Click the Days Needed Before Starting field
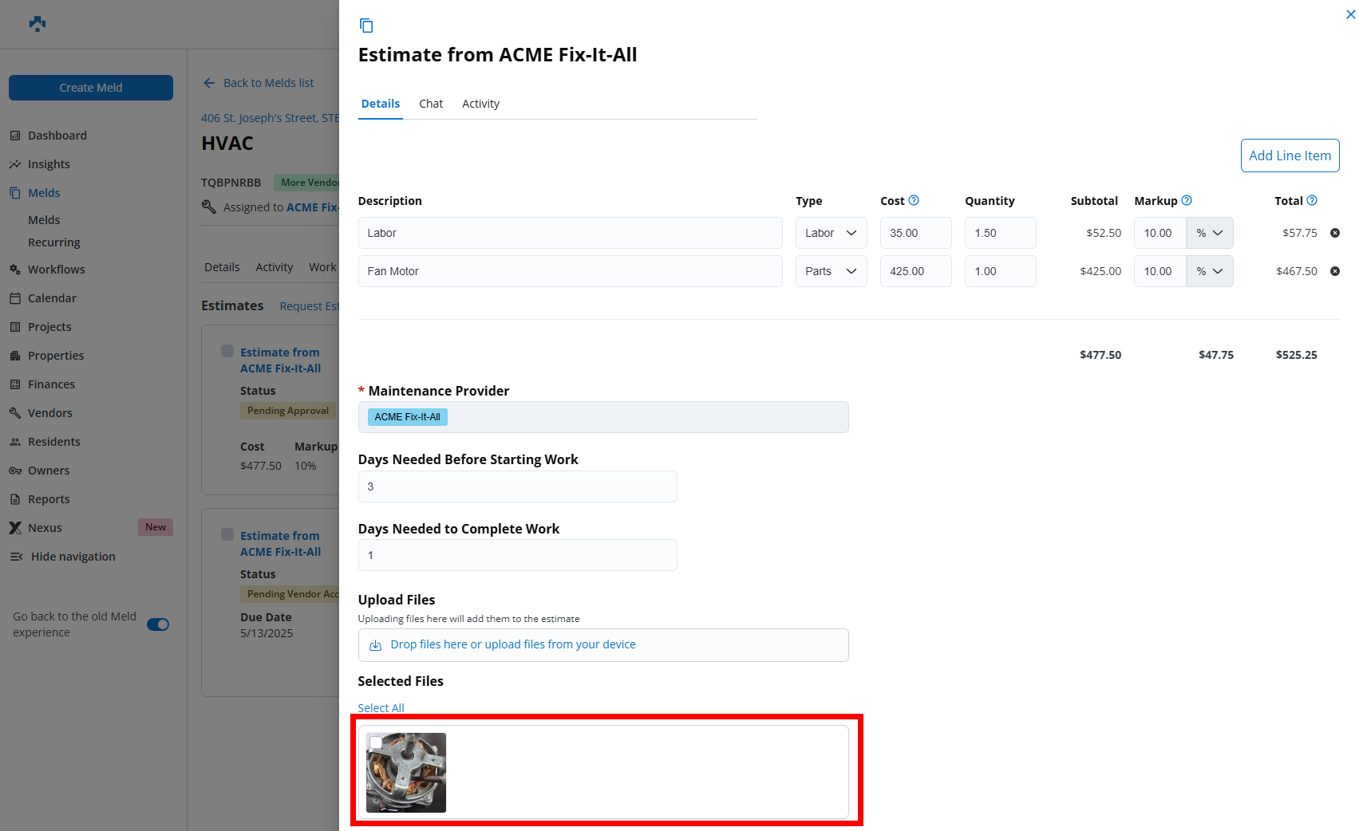This screenshot has width=1359, height=831. coord(517,486)
